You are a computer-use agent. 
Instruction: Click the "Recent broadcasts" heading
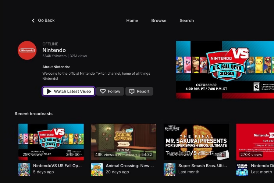[33, 114]
